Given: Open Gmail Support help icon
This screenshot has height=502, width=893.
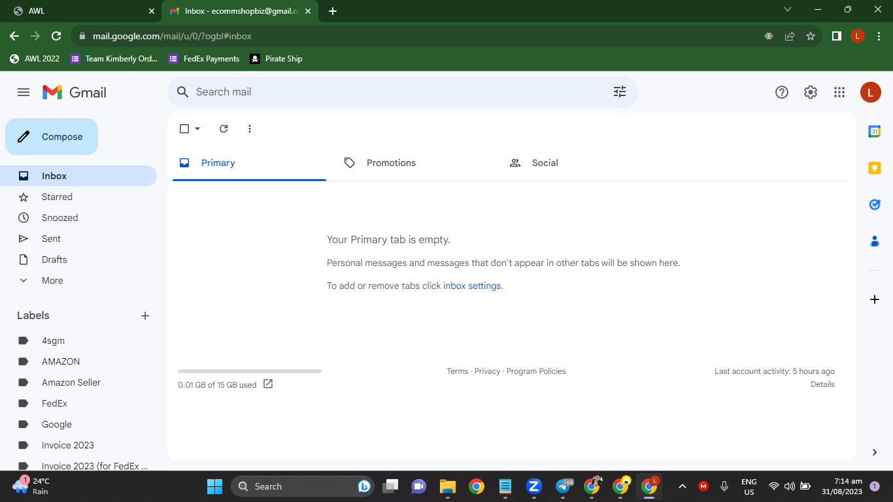Looking at the screenshot, I should point(782,92).
